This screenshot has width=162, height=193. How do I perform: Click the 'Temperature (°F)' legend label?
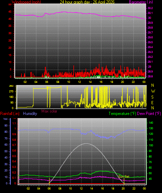(x=122, y=114)
